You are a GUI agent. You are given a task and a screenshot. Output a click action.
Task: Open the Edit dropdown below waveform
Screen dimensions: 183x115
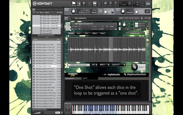[x=95, y=65]
